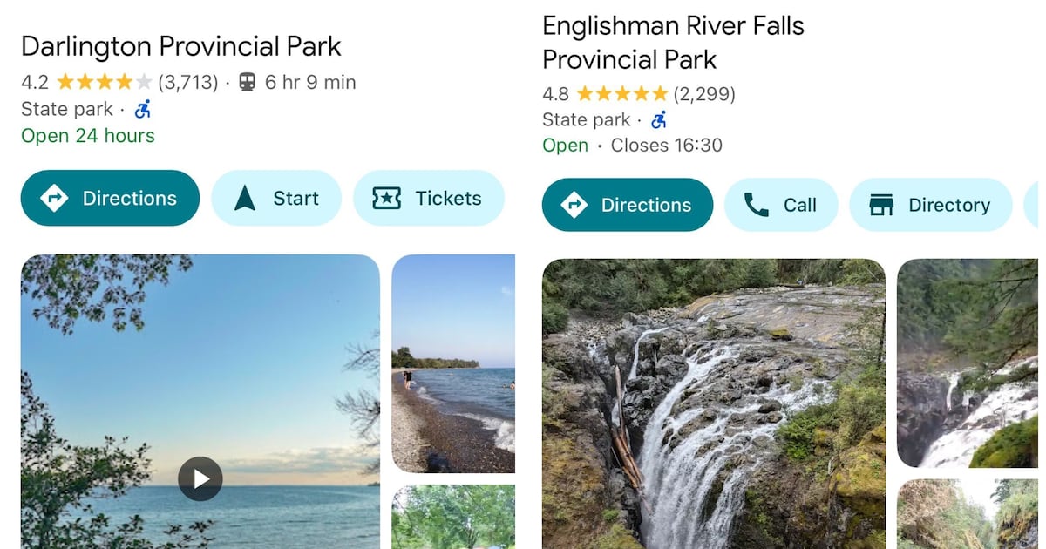Screen dimensions: 1046x549
Task: Open Tickets for Darlington Provincial Park
Action: click(x=429, y=198)
